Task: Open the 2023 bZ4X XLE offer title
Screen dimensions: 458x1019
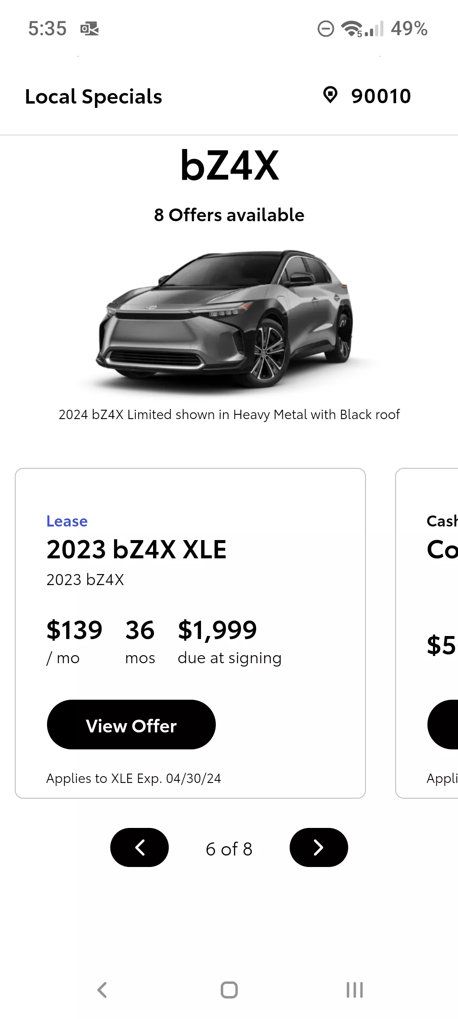Action: click(137, 549)
